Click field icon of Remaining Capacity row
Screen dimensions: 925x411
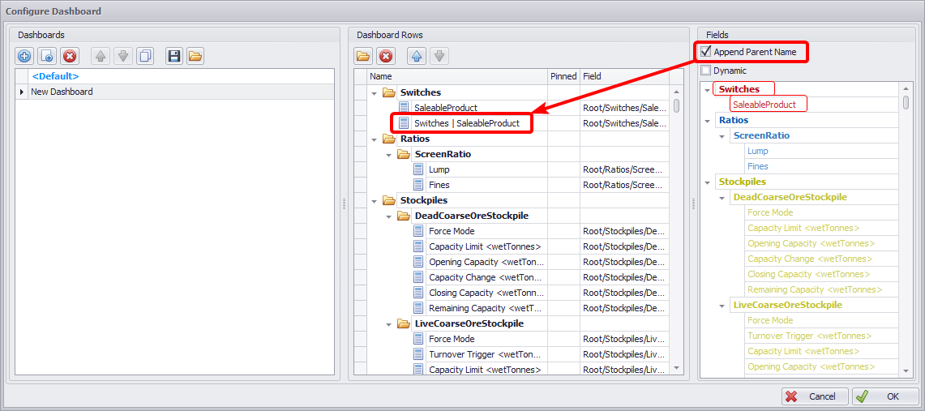click(x=418, y=308)
